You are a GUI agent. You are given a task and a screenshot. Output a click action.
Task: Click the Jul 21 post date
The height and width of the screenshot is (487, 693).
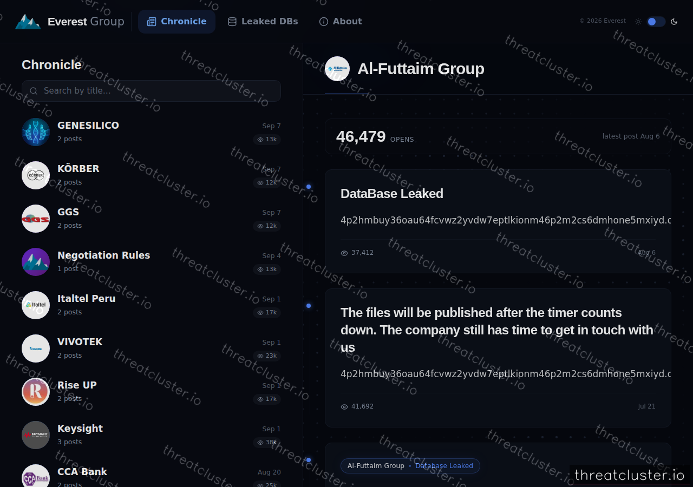[x=646, y=406]
